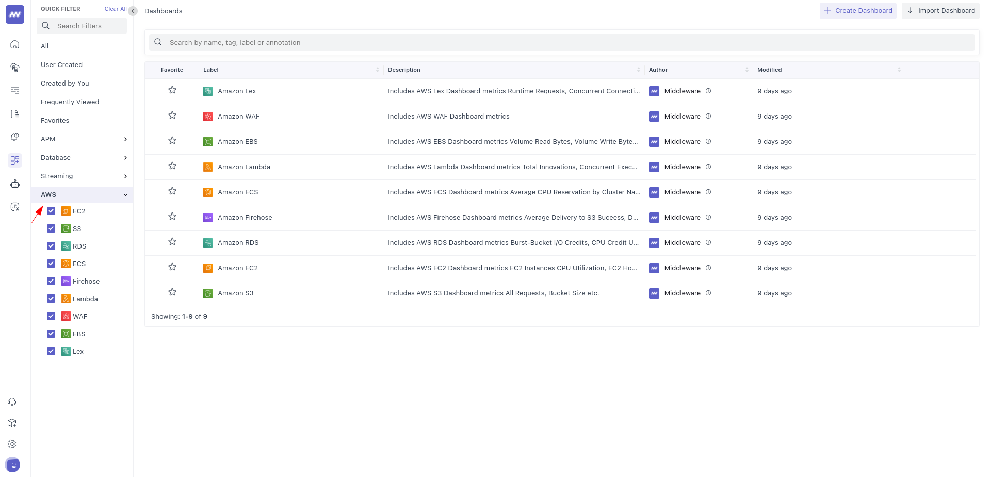Uncheck the WAF filter checkbox
Image resolution: width=990 pixels, height=477 pixels.
51,316
